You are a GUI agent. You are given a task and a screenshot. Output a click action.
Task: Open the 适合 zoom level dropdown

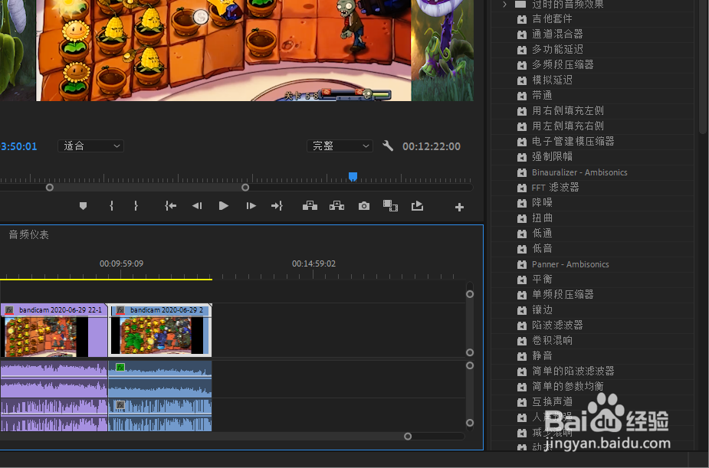(91, 146)
